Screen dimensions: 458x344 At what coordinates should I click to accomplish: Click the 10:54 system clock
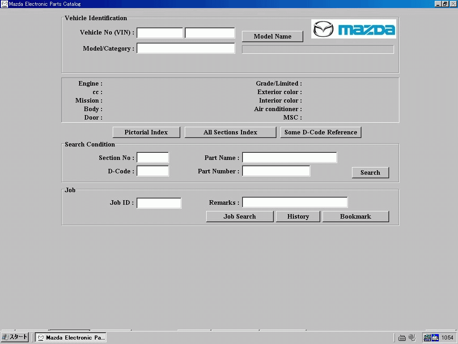(447, 338)
